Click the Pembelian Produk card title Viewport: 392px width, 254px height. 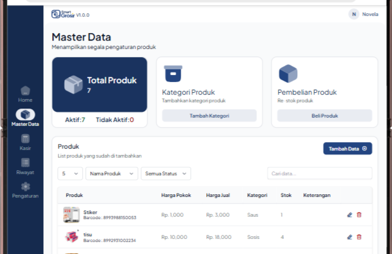(307, 92)
